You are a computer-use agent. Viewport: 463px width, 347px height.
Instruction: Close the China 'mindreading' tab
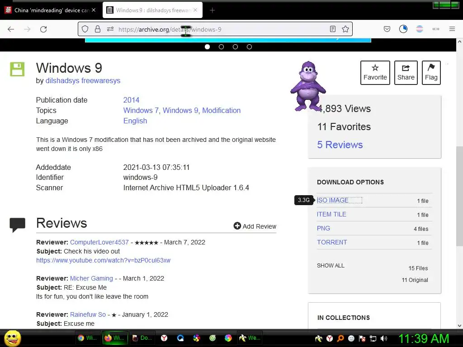point(94,10)
